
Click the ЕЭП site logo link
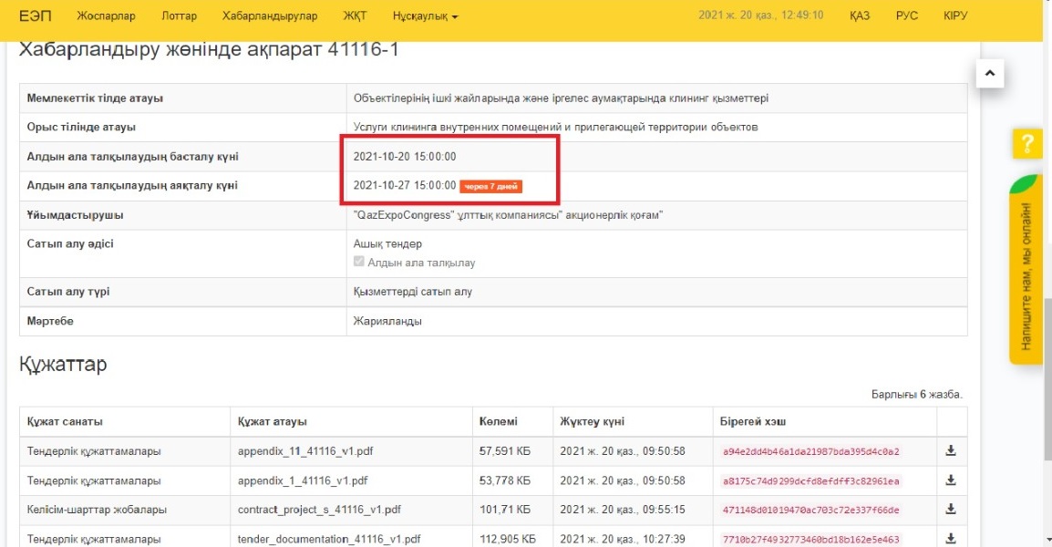pos(36,16)
